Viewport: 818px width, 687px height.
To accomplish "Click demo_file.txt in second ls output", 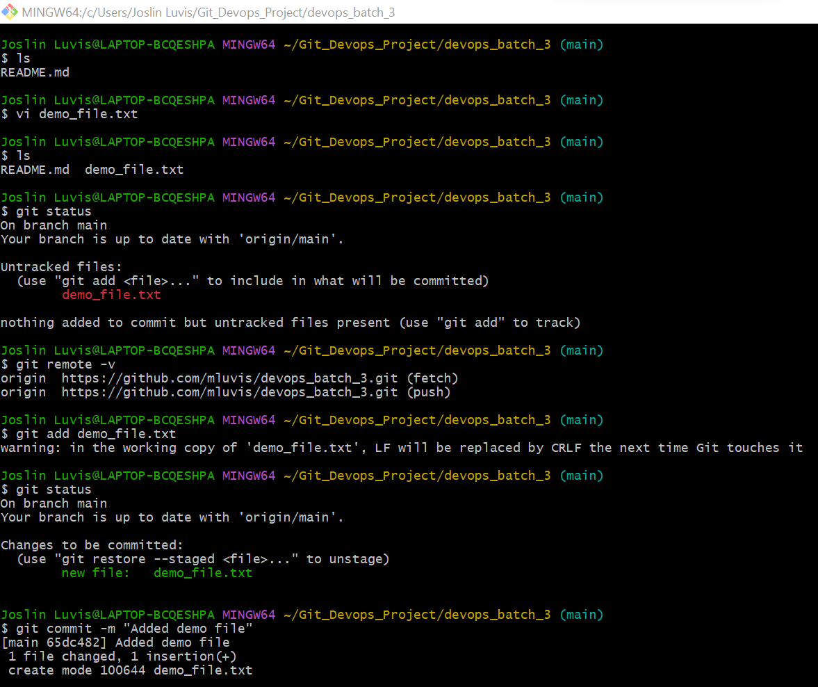I will pos(134,170).
